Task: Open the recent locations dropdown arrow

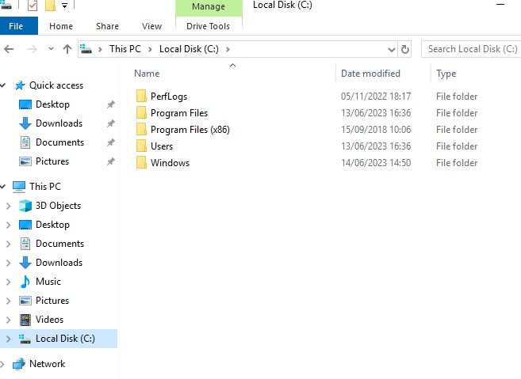Action: pos(51,49)
